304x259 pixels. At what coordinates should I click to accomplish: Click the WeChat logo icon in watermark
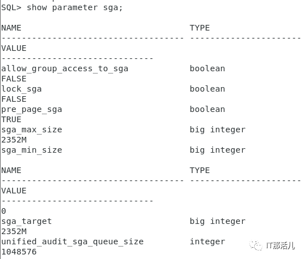256,245
